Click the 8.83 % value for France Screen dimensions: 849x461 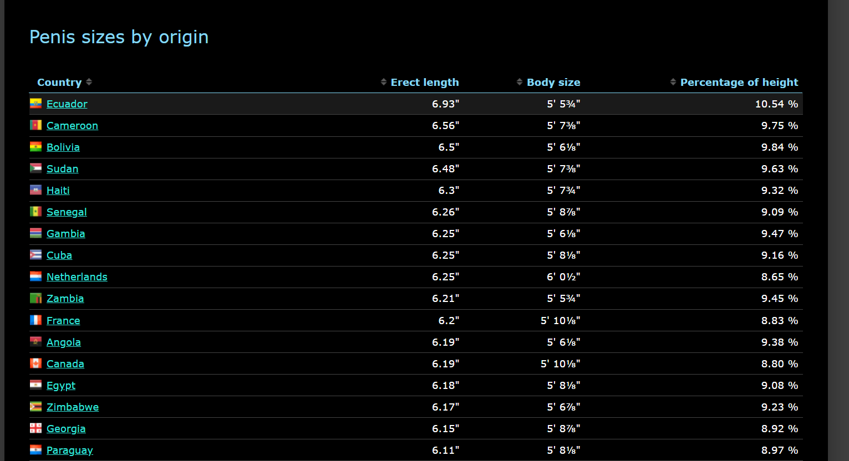780,320
